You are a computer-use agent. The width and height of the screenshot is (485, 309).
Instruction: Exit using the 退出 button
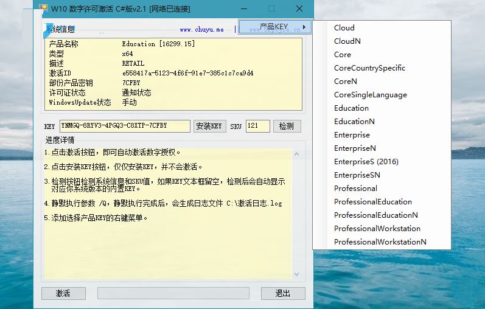click(283, 293)
